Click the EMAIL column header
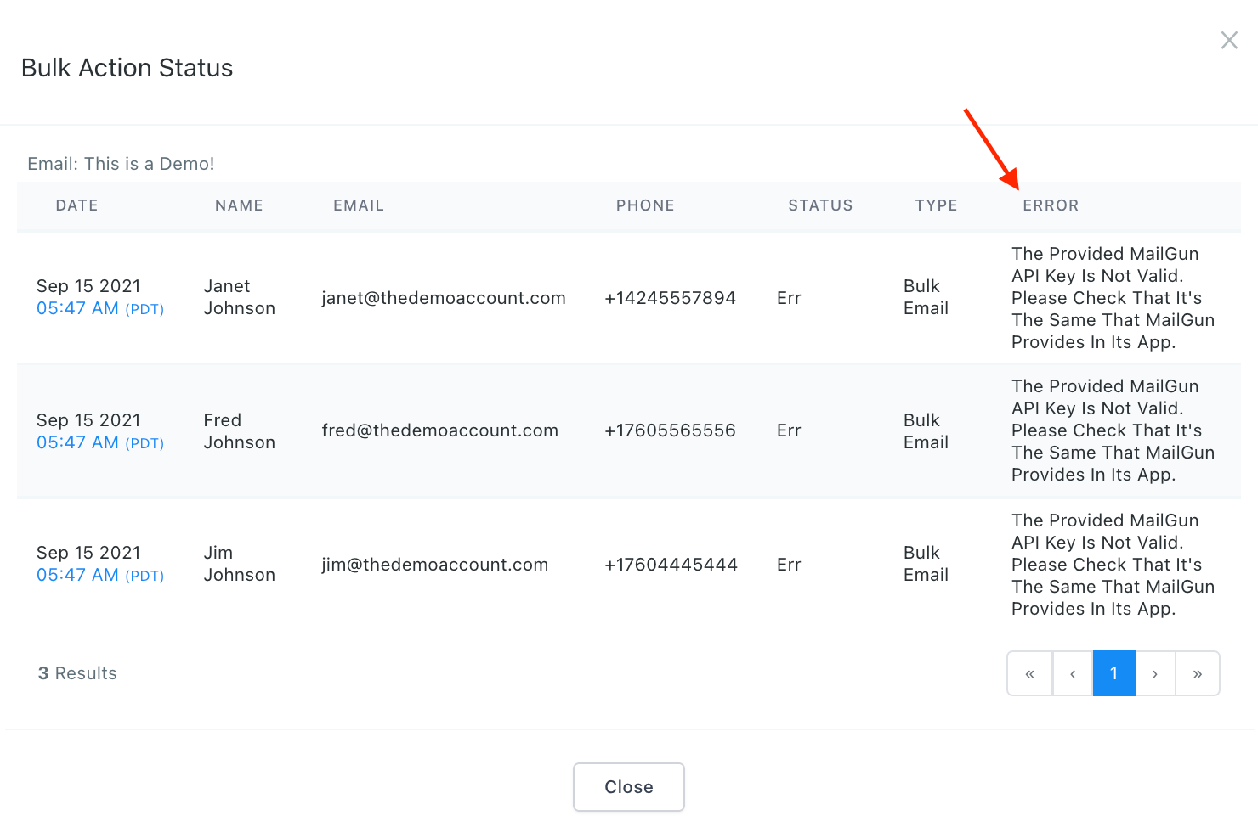The image size is (1258, 827). click(x=358, y=205)
